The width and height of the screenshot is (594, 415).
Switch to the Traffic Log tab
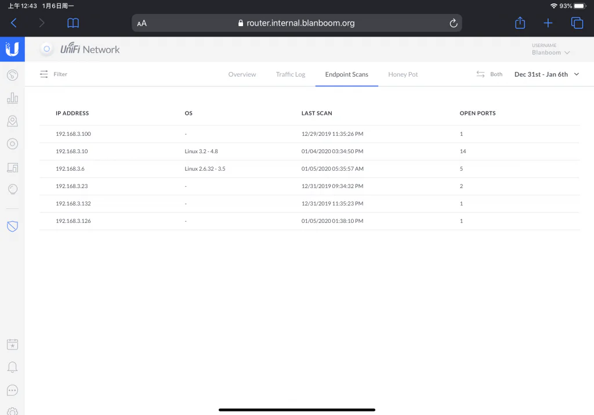click(291, 74)
